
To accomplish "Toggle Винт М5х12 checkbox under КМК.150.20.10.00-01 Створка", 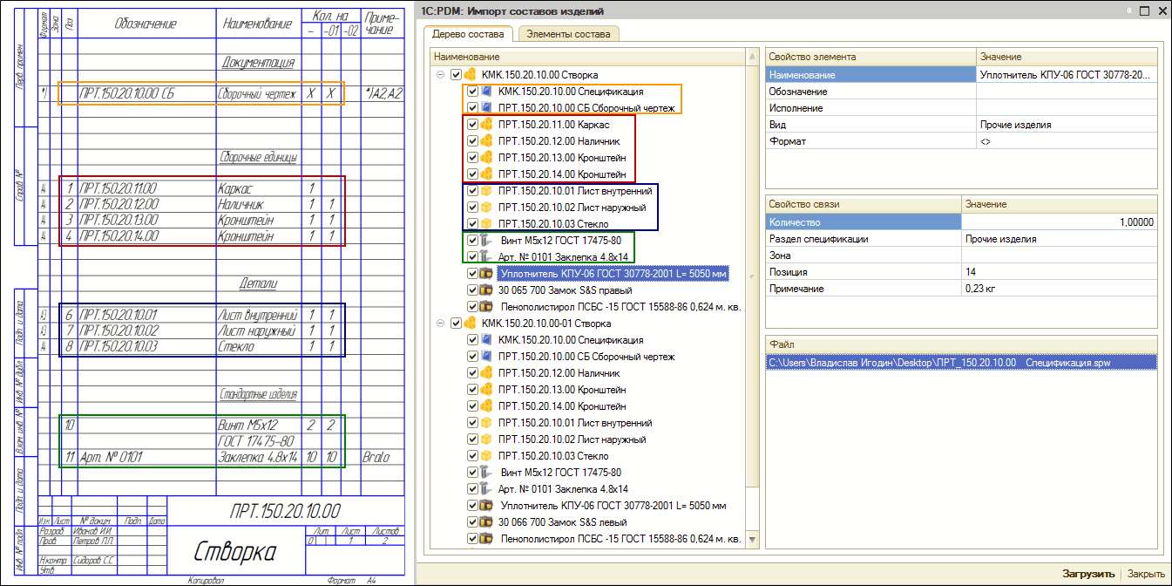I will [472, 472].
